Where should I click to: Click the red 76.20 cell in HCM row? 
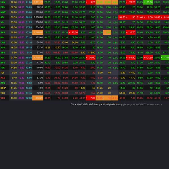pos(131,2)
